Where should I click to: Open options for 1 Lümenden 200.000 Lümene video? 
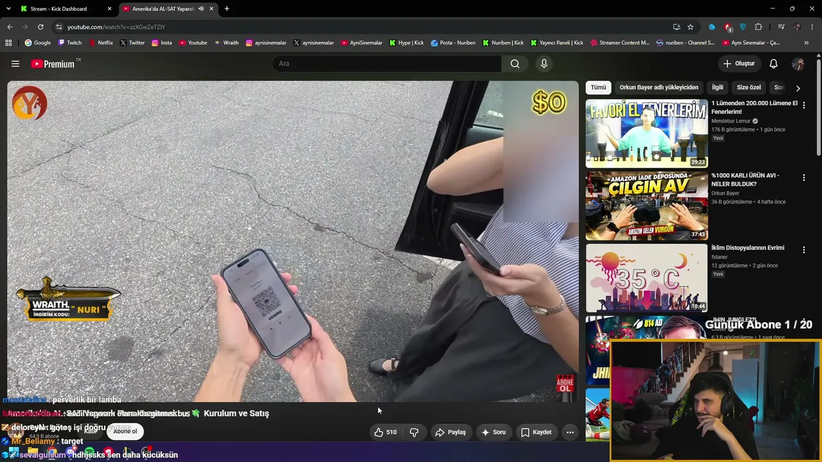pos(803,105)
